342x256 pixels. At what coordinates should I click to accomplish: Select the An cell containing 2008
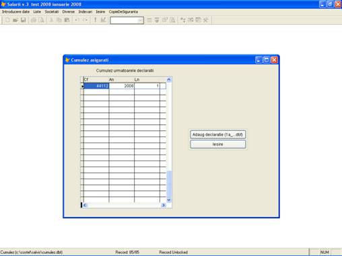tap(121, 86)
